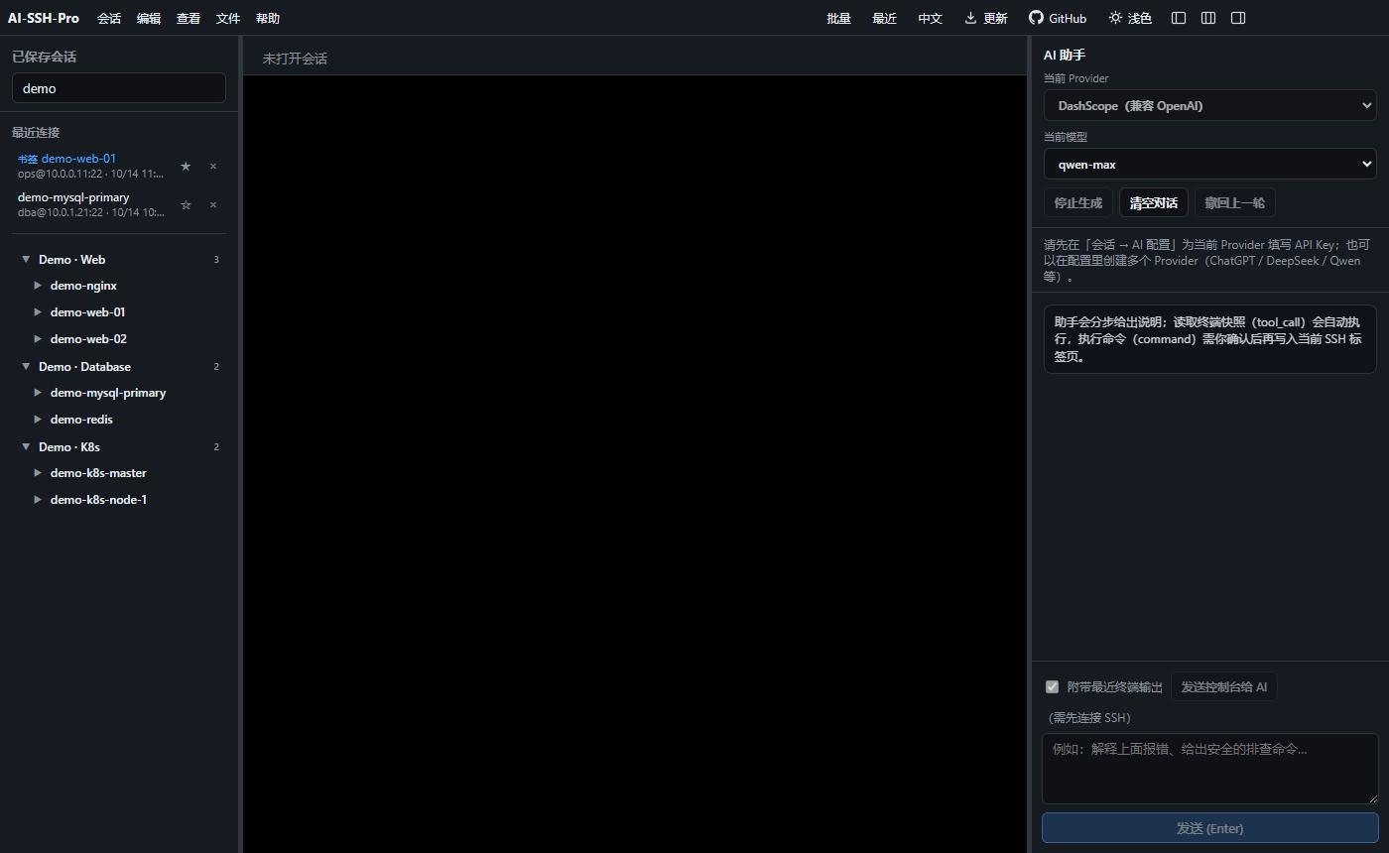This screenshot has width=1389, height=853.
Task: Expand demo-redis tree arrow
Action: (x=38, y=420)
